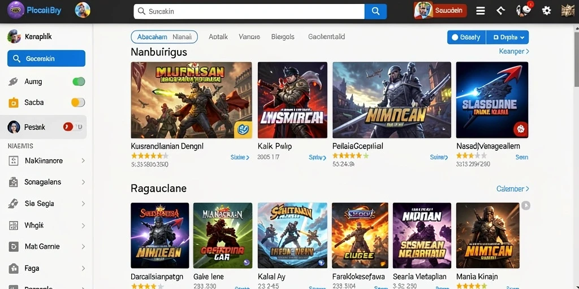Toggle the green Aumg switch

click(x=79, y=81)
